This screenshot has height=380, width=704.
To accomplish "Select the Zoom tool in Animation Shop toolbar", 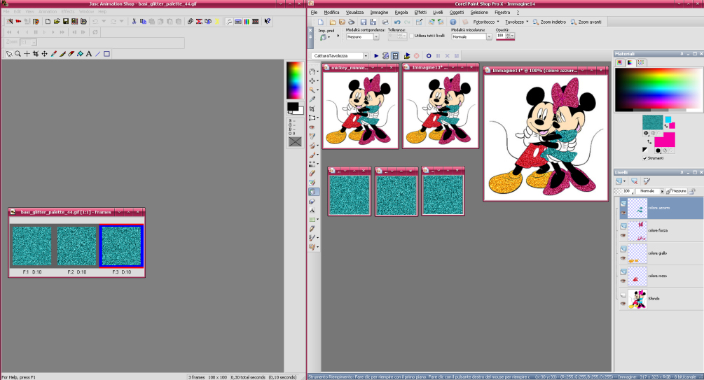I will click(x=18, y=54).
